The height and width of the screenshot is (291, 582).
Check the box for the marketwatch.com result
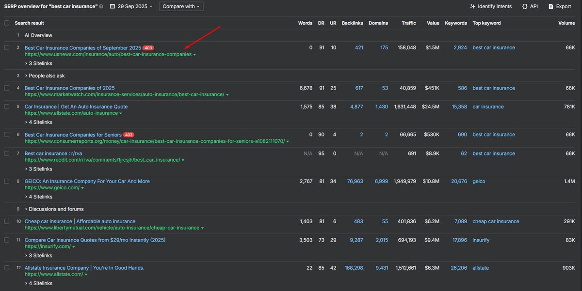[7, 88]
